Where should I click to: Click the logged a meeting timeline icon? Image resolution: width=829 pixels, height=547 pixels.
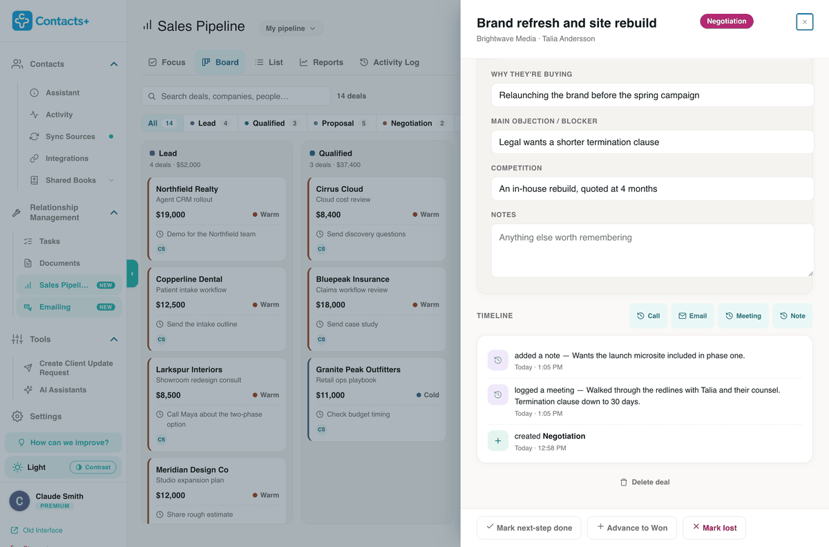point(498,395)
